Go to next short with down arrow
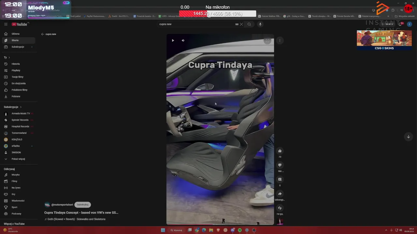The width and height of the screenshot is (417, 234). tap(408, 136)
